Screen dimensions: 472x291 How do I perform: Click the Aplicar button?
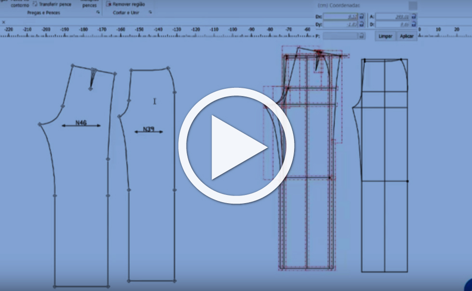click(x=407, y=36)
